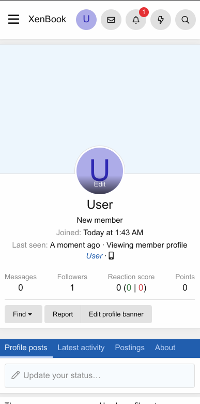
Task: Click the mobile device icon beside User
Action: 111,255
